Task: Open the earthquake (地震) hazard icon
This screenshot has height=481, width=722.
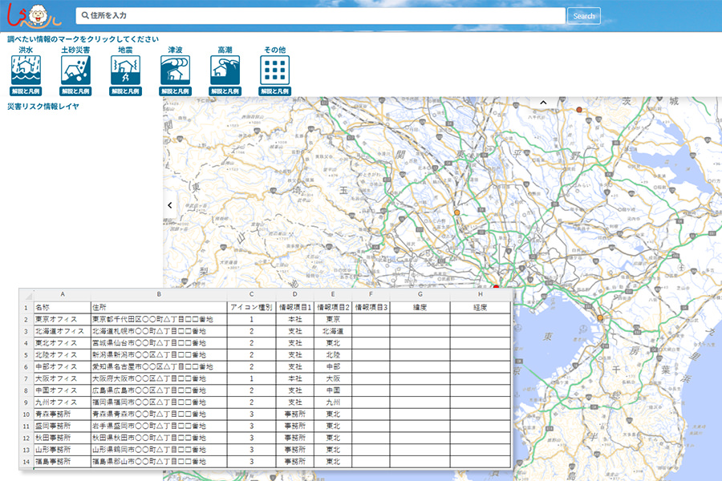Action: tap(125, 71)
